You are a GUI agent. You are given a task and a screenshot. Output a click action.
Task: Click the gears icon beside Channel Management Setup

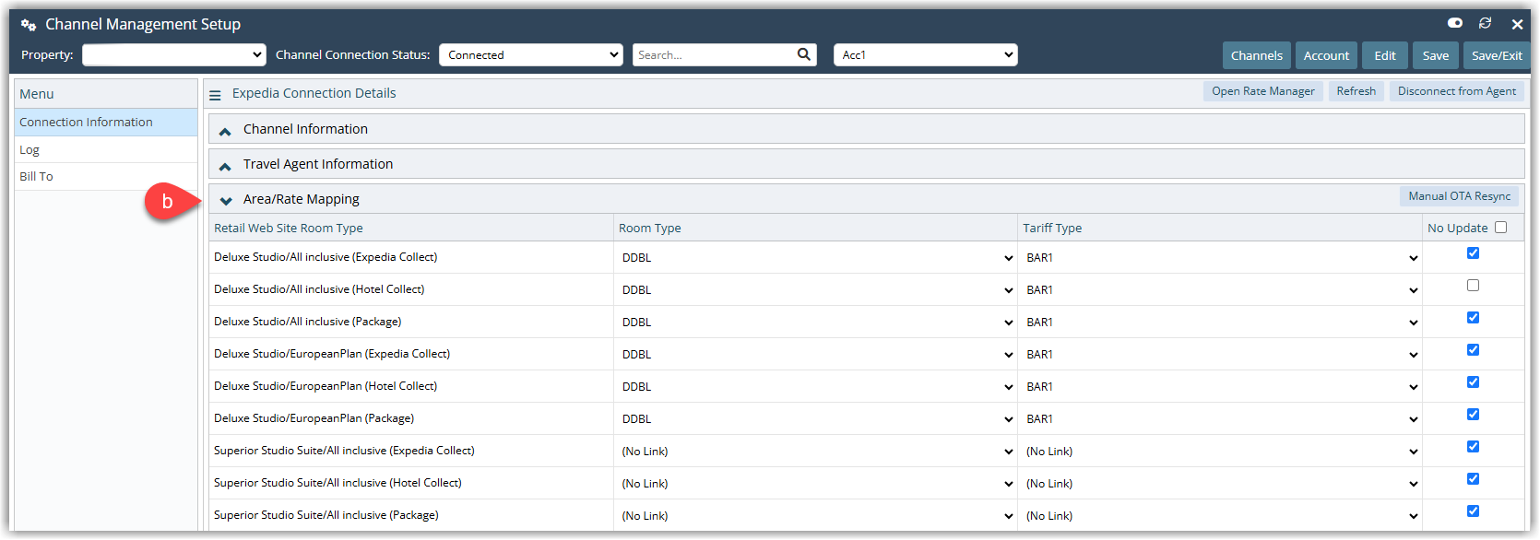[29, 25]
